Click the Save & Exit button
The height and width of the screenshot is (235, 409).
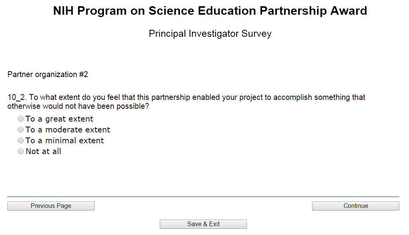[203, 224]
